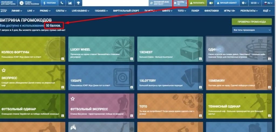Expand the Promo menu
The image size is (276, 132).
click(x=45, y=11)
